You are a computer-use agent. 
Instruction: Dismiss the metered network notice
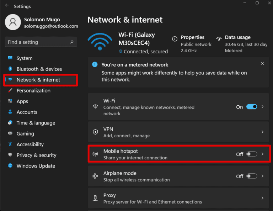coord(262,64)
